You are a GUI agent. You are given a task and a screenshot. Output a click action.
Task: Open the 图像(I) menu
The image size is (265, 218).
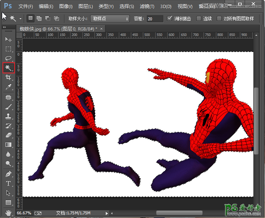click(x=66, y=7)
